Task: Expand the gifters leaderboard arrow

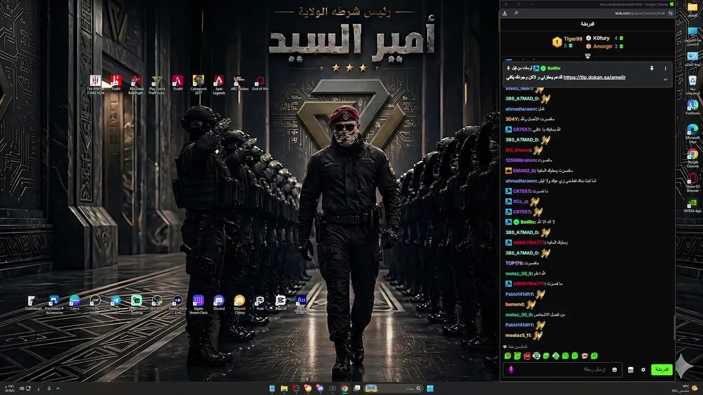Action: [588, 56]
